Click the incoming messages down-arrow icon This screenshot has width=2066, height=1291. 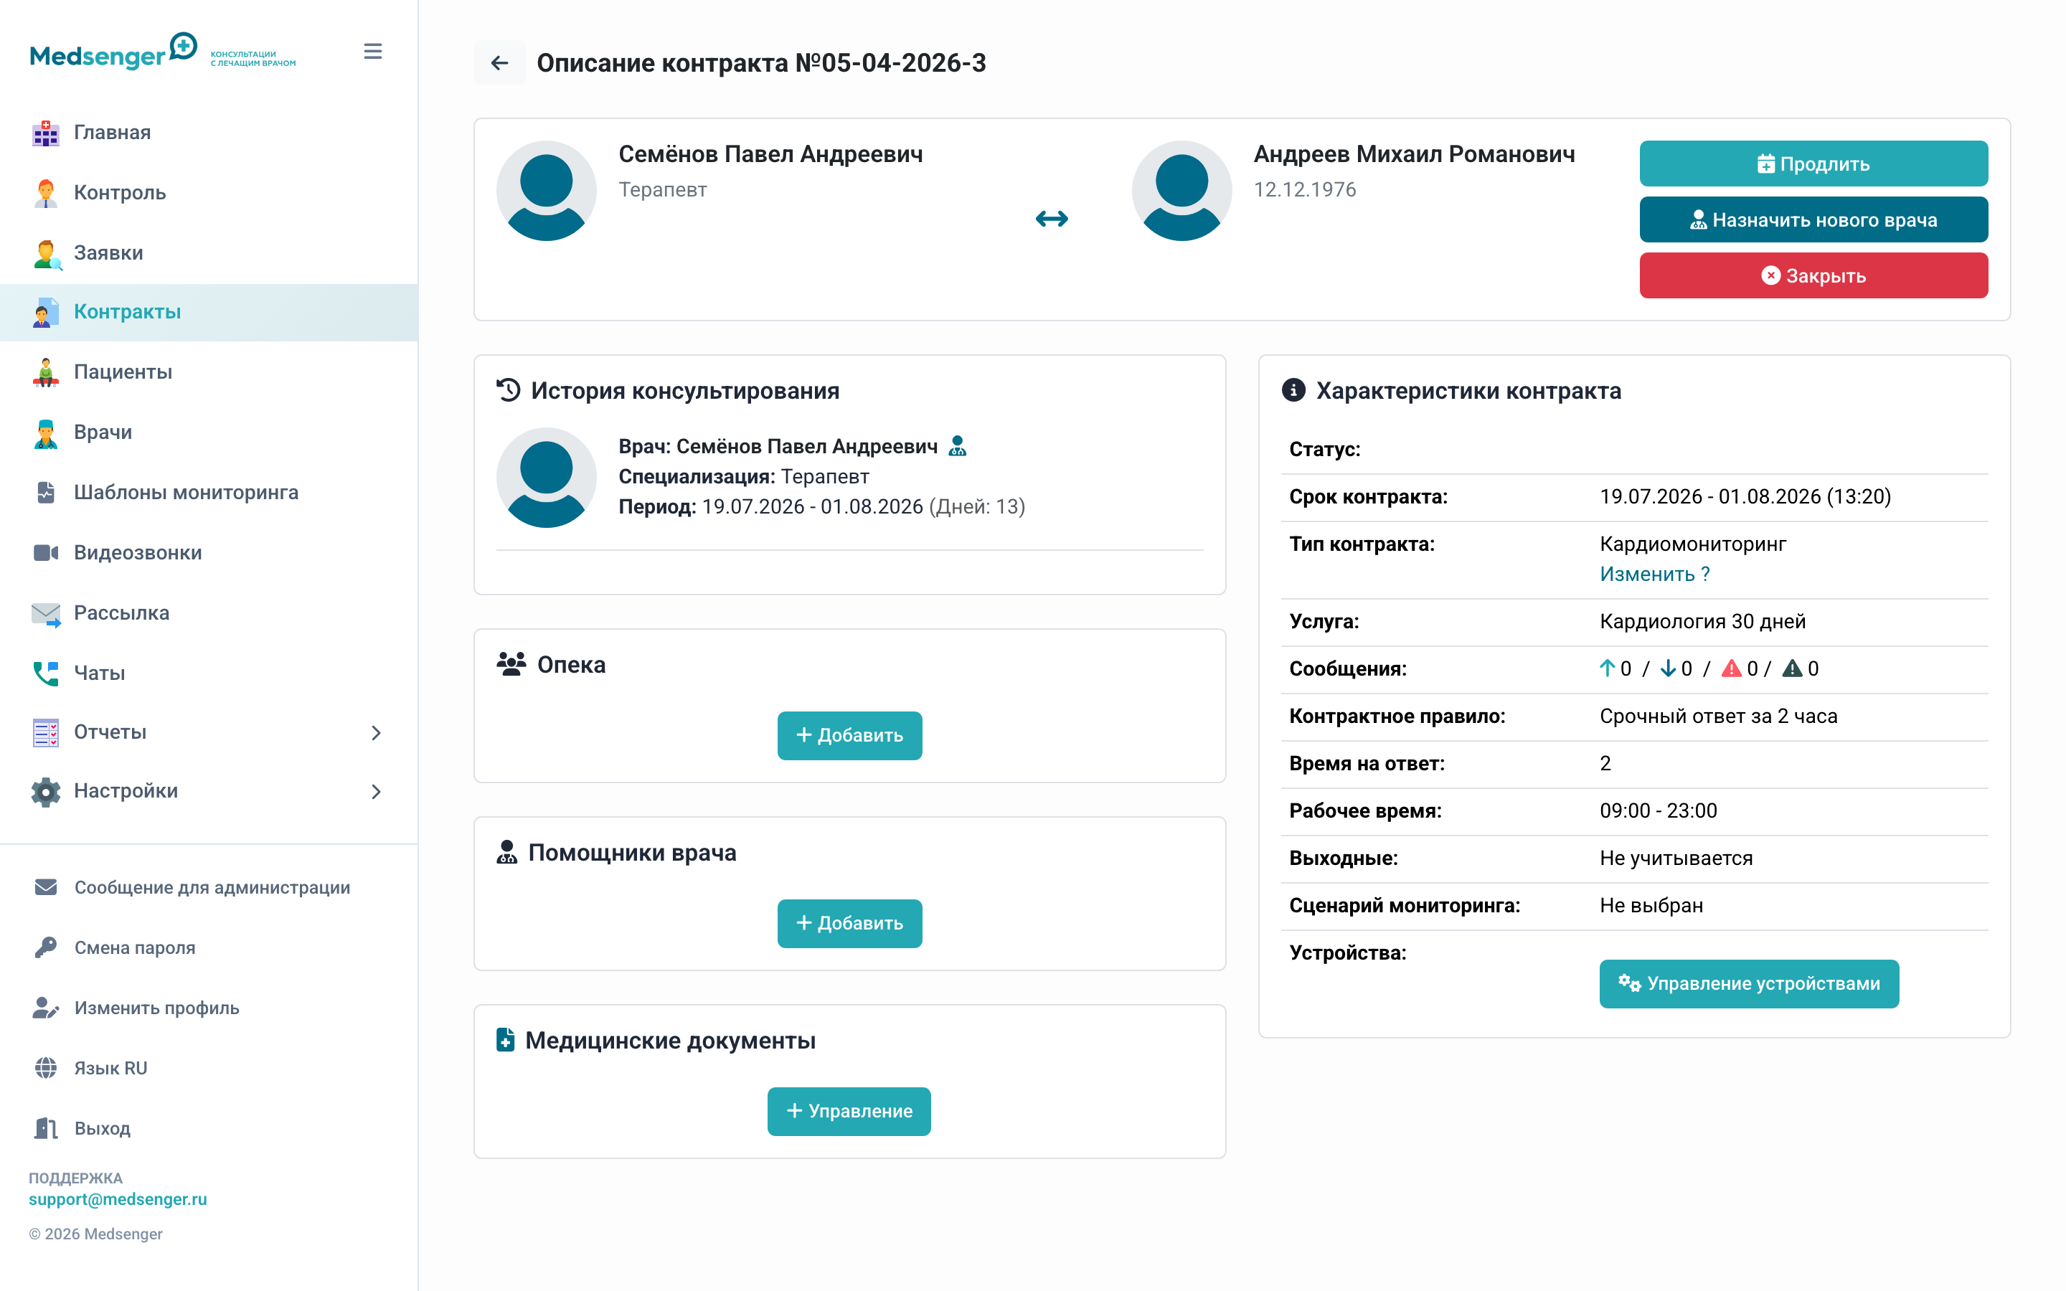(x=1667, y=668)
